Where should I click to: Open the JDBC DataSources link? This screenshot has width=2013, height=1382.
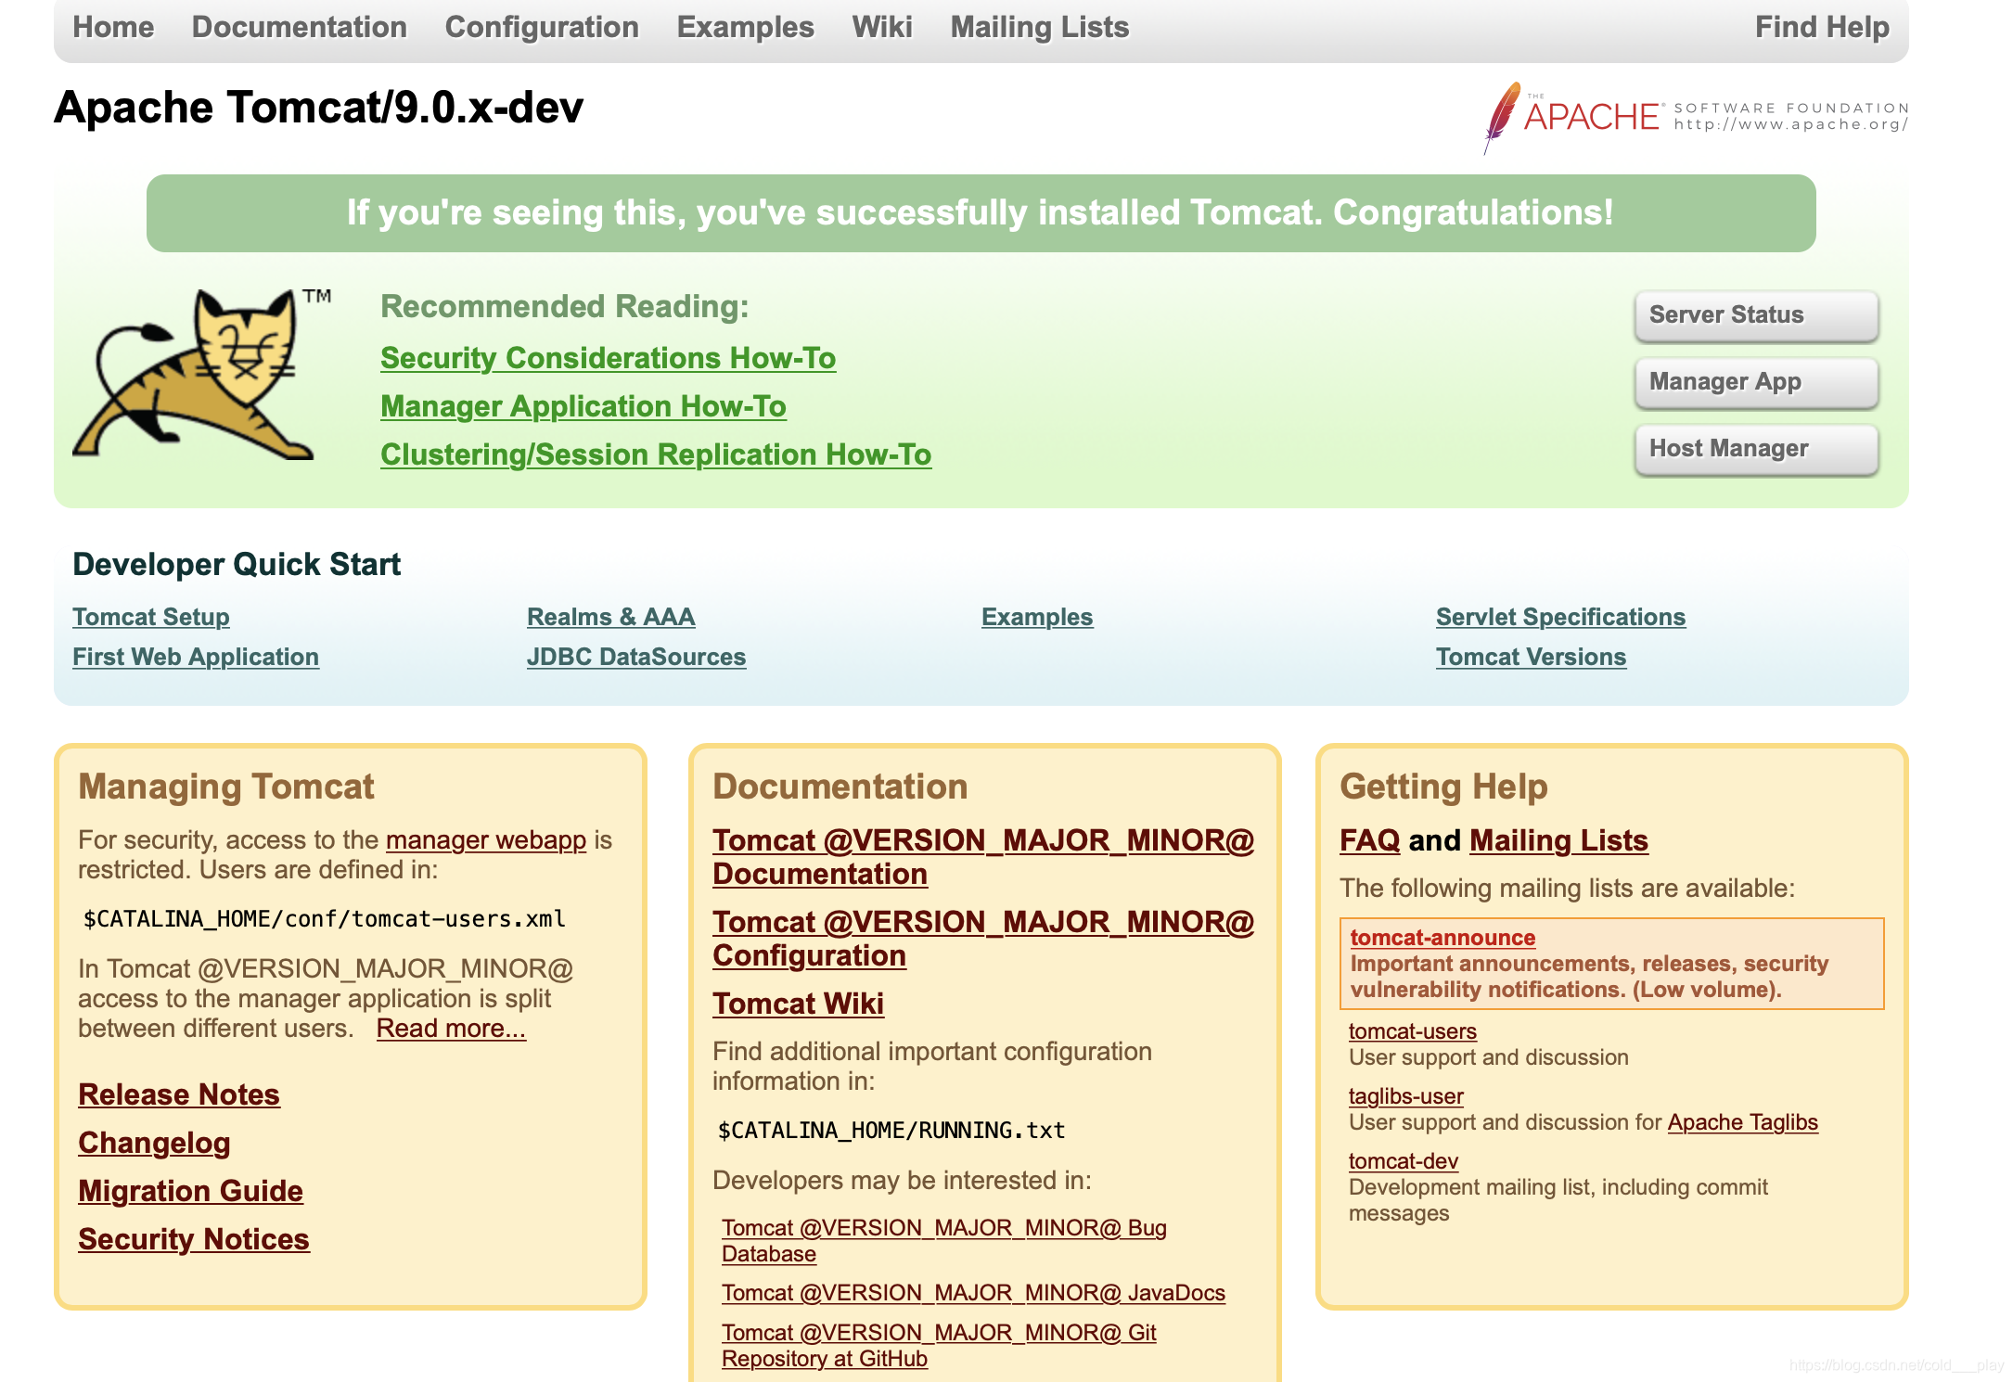pyautogui.click(x=636, y=657)
